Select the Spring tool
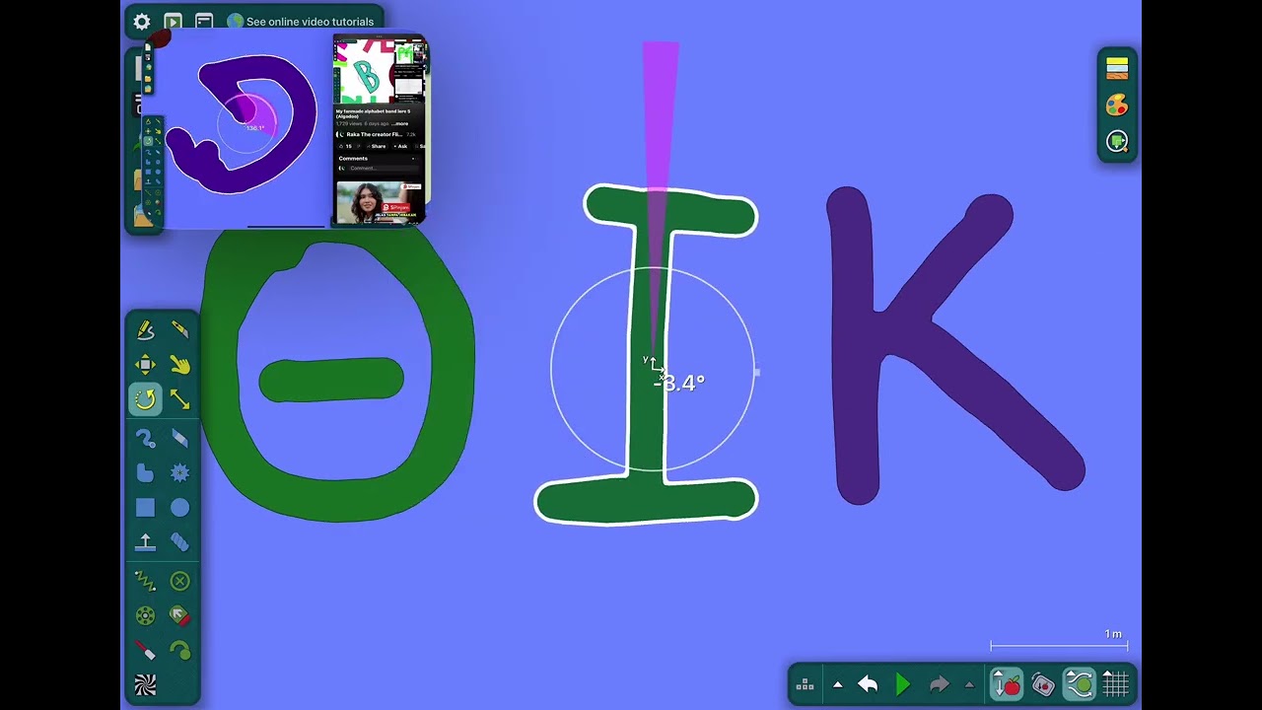 tap(145, 582)
